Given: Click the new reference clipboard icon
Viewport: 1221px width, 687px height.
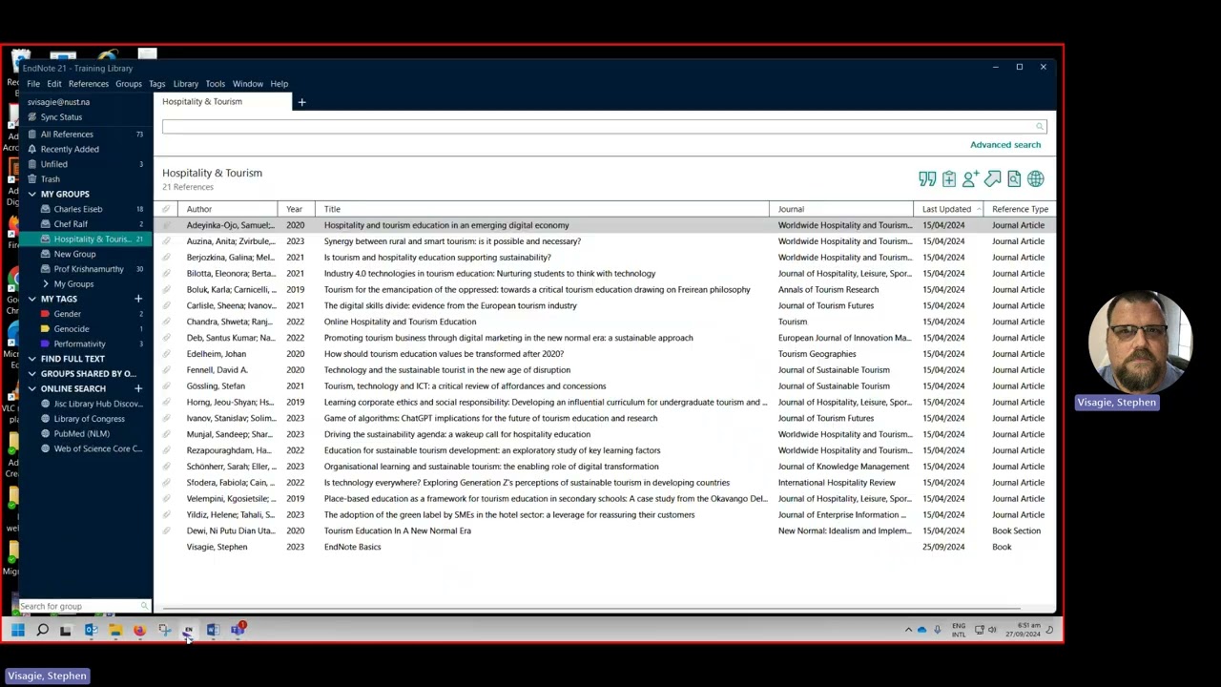Looking at the screenshot, I should 949,179.
